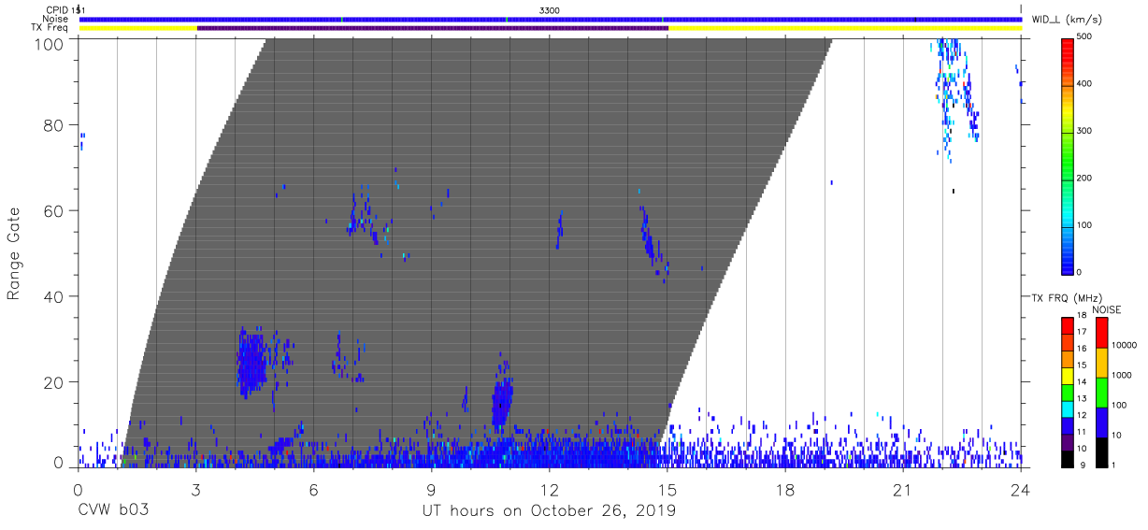Click the '100' tick on the Range Gate axis
The width and height of the screenshot is (1148, 530).
coord(51,44)
